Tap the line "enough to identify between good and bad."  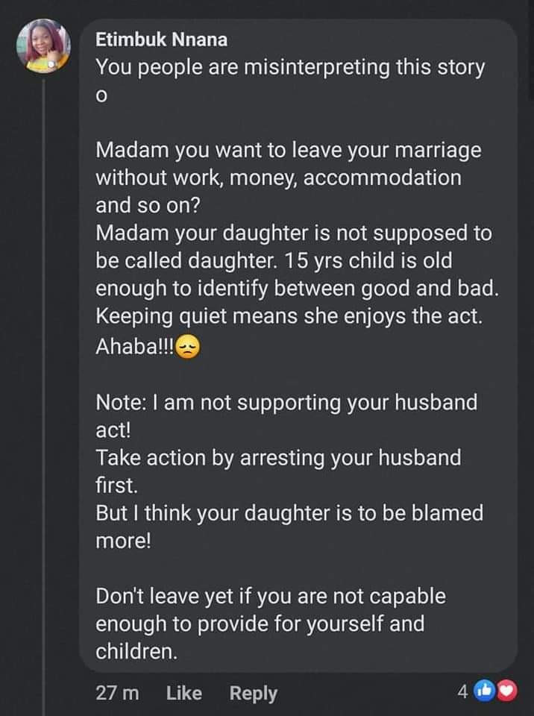pos(297,290)
